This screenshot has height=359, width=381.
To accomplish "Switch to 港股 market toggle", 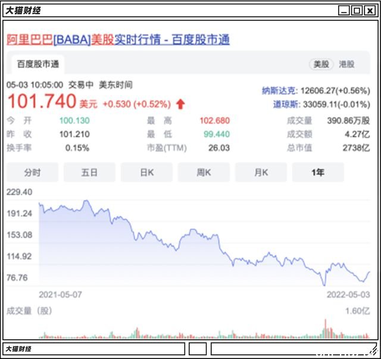I will pos(346,64).
